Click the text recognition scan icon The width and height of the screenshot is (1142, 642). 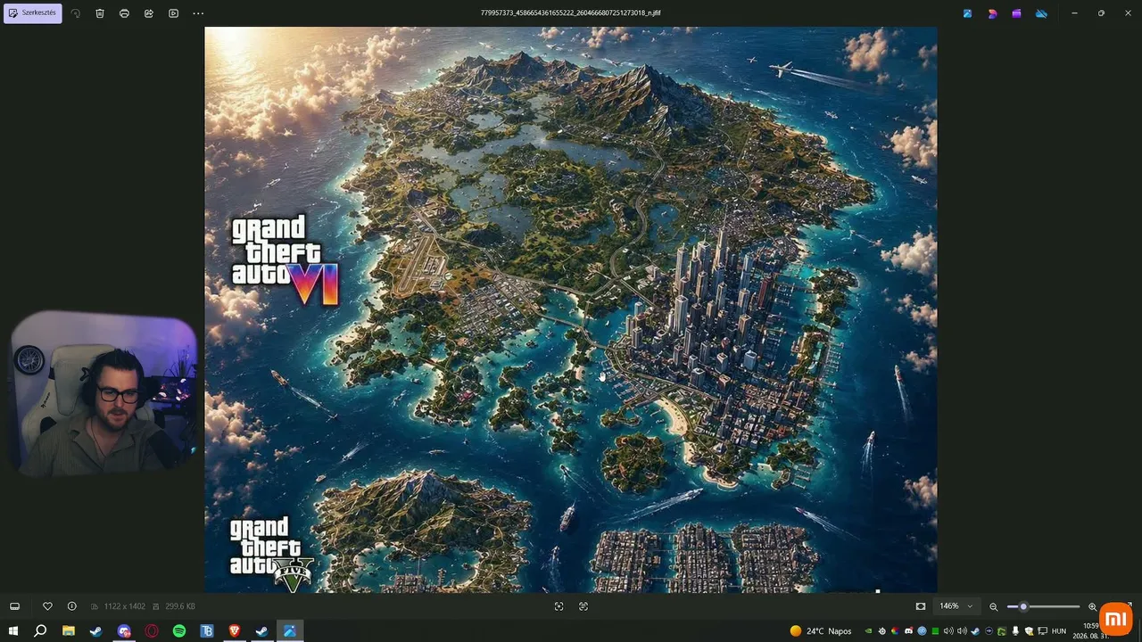[583, 606]
